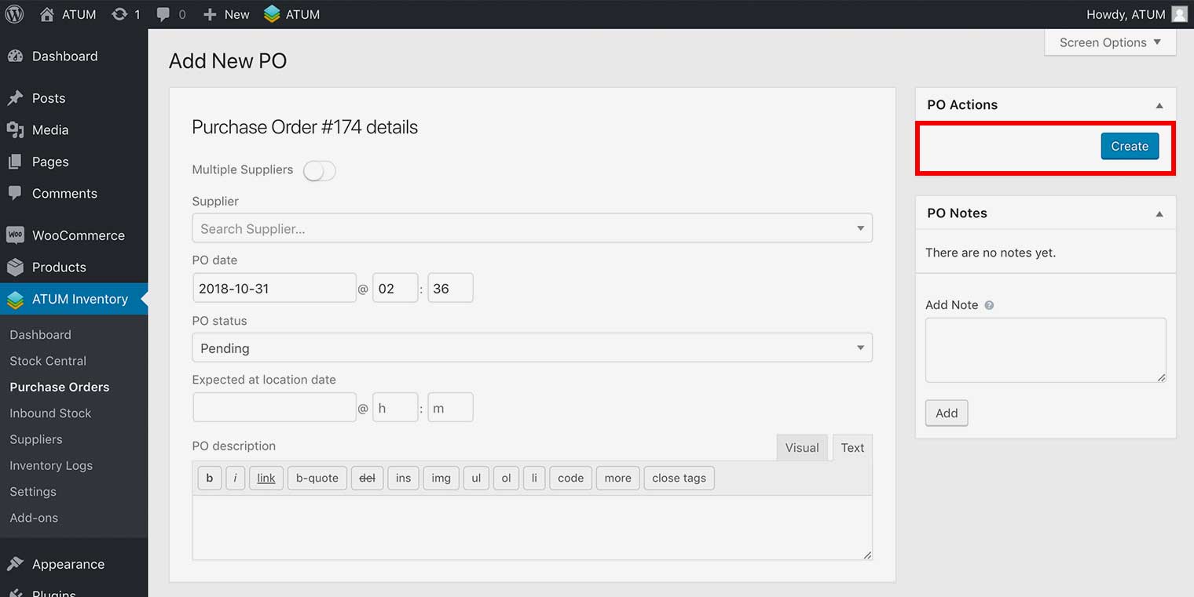Open Stock Central in ATUM submenu
1194x597 pixels.
[48, 361]
